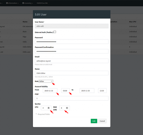Image resolution: width=143 pixels, height=135 pixels.
Task: Open the From date field 2019-11-16
Action: point(50,91)
